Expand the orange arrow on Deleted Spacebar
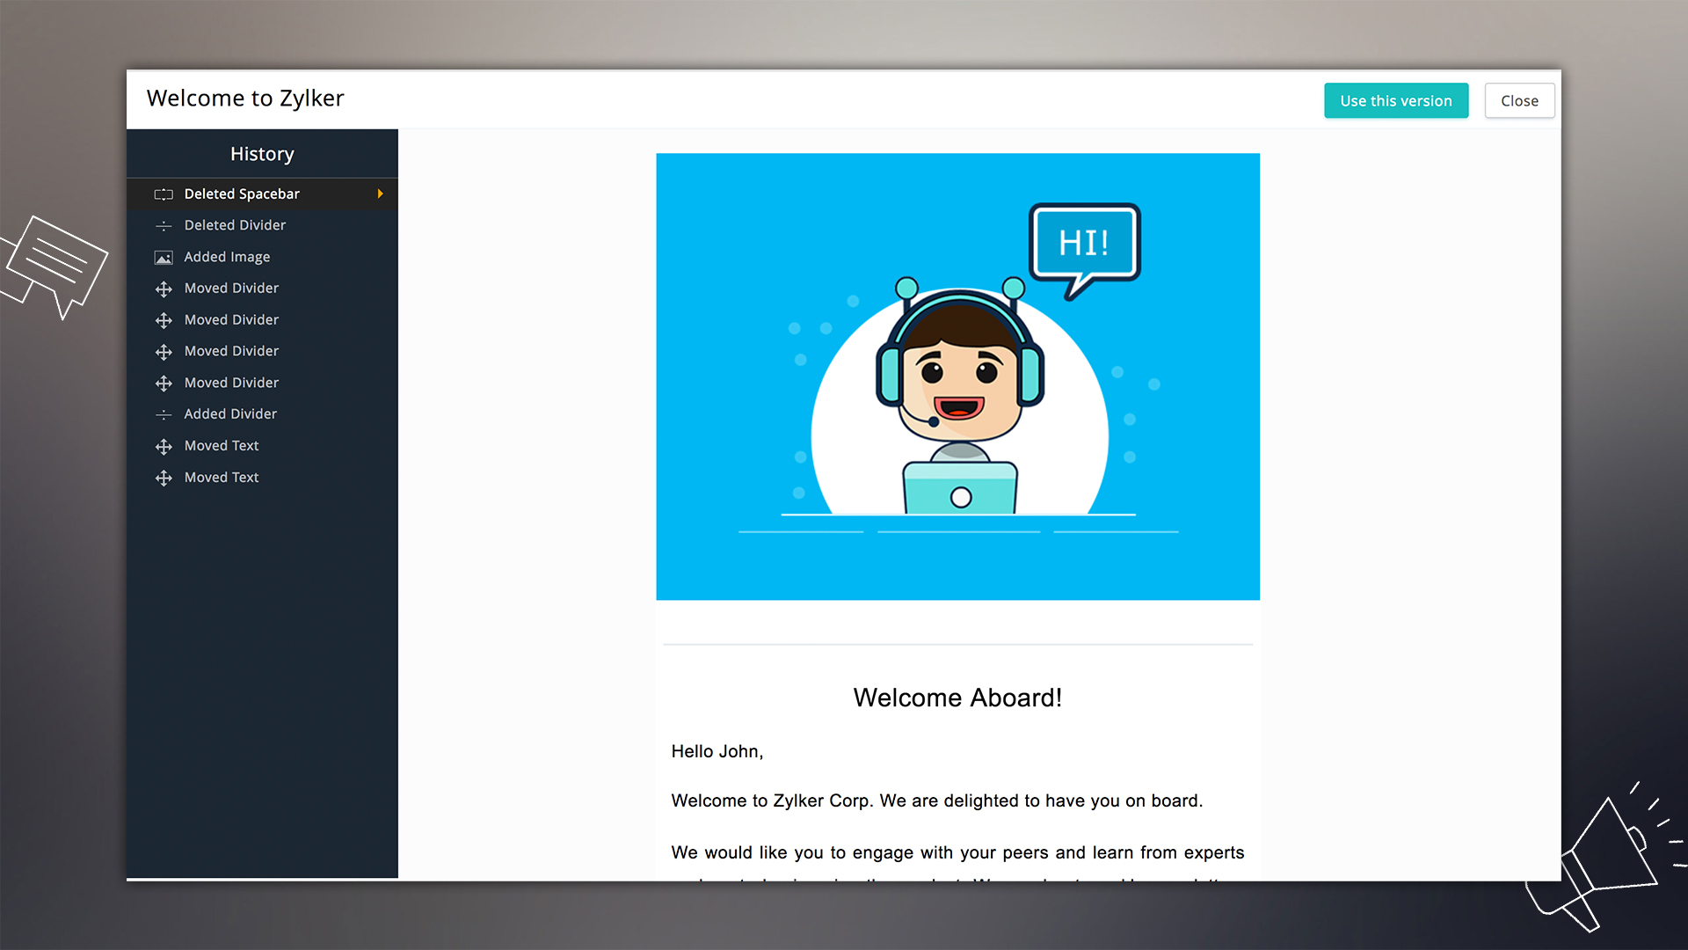This screenshot has height=950, width=1688. (380, 194)
